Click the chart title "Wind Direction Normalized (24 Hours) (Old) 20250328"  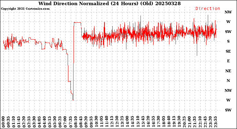[110, 3]
